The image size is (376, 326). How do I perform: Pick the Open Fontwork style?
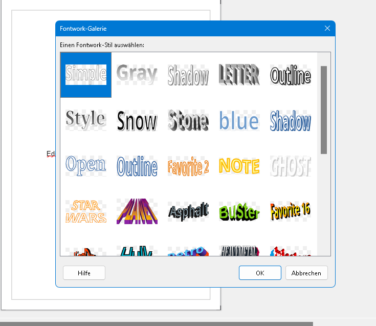86,165
